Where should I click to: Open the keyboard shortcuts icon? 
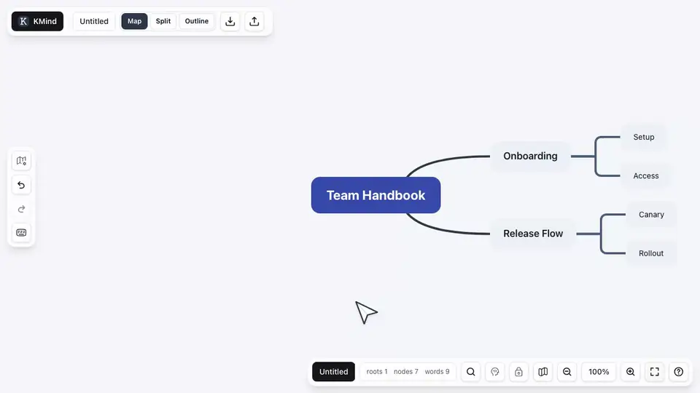(x=21, y=233)
